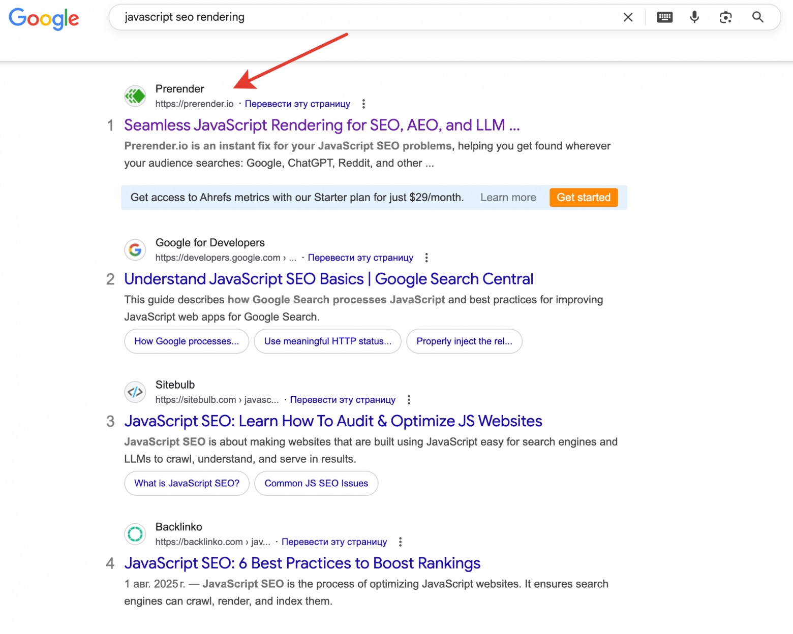Open the three-dot menu on the Sitebulb result
Viewport: 793px width, 634px height.
coord(409,399)
